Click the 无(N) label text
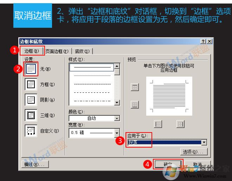 pyautogui.click(x=45, y=69)
